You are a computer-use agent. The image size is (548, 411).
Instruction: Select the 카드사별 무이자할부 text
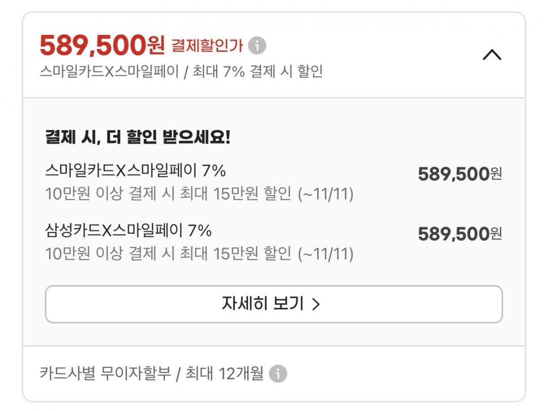click(105, 374)
